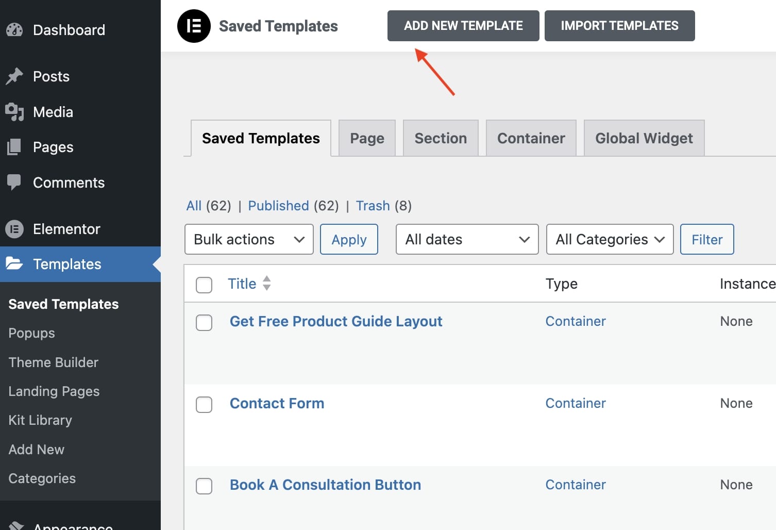Image resolution: width=776 pixels, height=530 pixels.
Task: Open Theme Builder in the sidebar
Action: pos(54,362)
